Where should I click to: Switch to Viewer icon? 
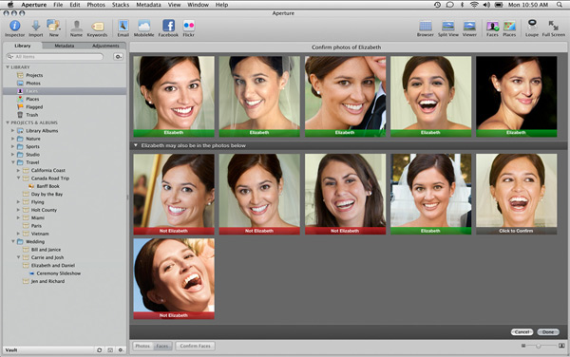click(x=469, y=26)
